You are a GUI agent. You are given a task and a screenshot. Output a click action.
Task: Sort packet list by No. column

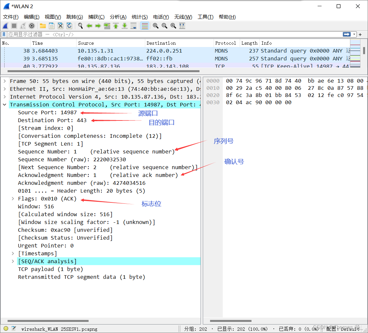pos(15,43)
